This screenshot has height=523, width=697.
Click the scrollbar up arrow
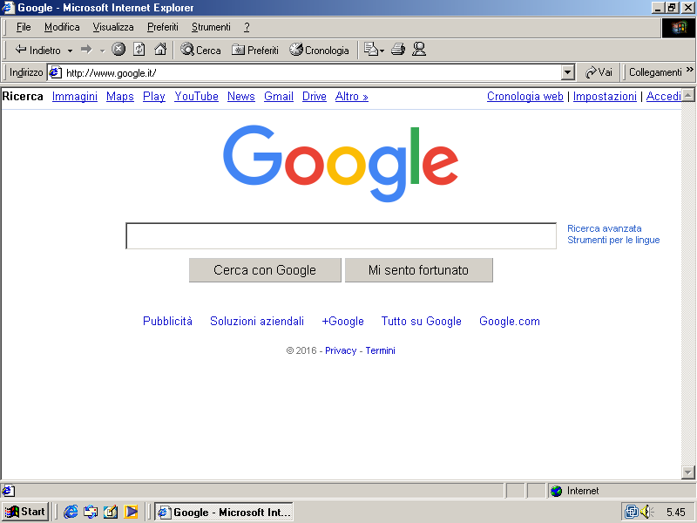(687, 95)
